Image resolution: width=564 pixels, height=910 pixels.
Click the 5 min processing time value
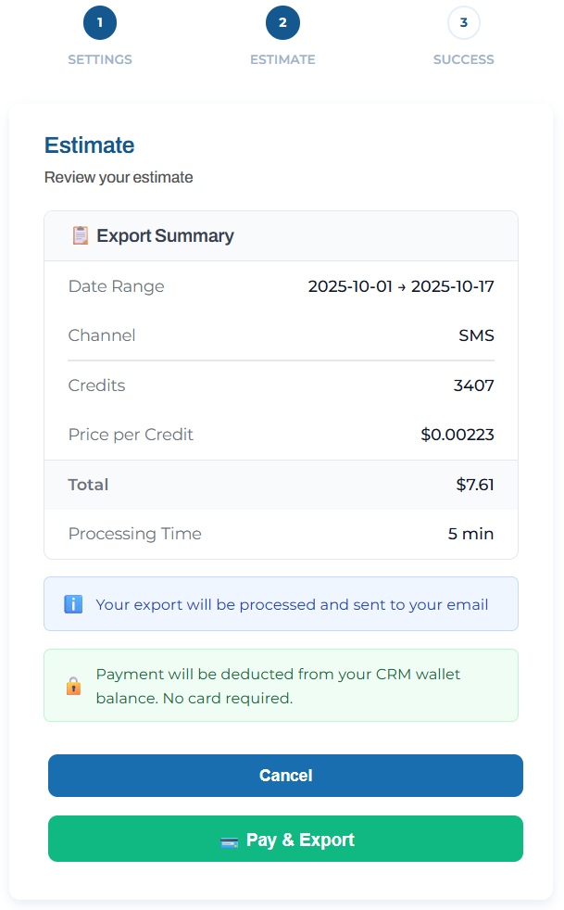[x=470, y=534]
